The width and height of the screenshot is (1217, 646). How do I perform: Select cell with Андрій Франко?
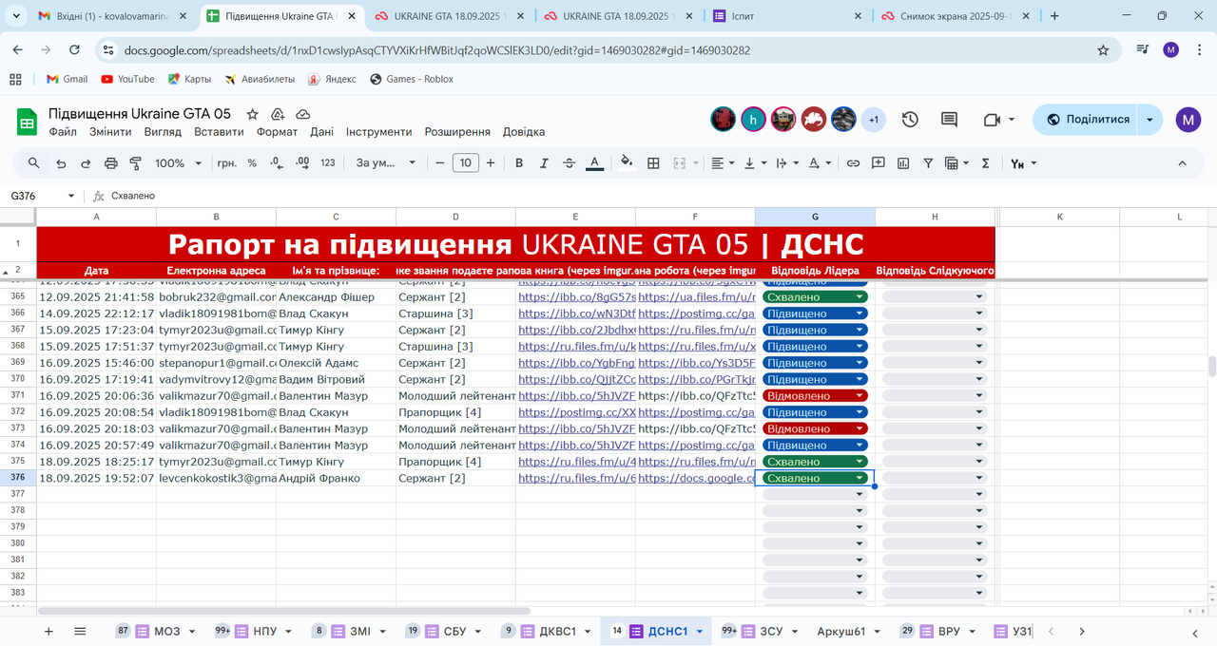click(x=336, y=478)
